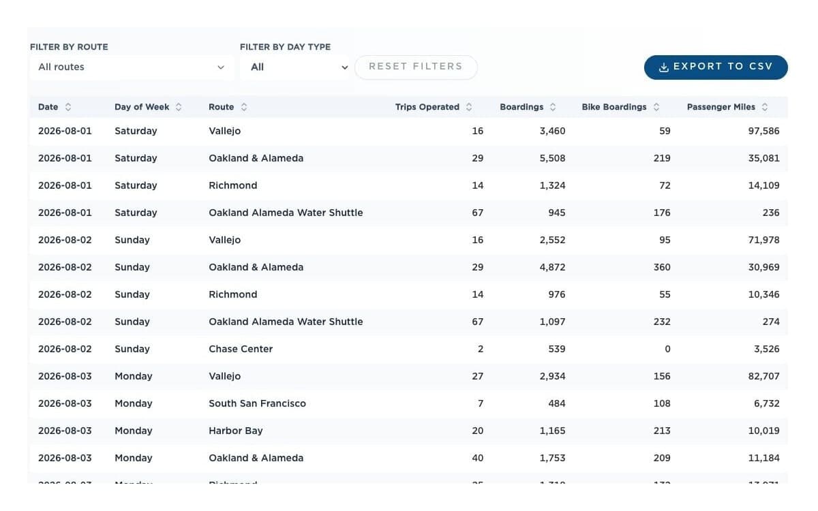
Task: Click boardings value 1,324
Action: click(x=553, y=185)
